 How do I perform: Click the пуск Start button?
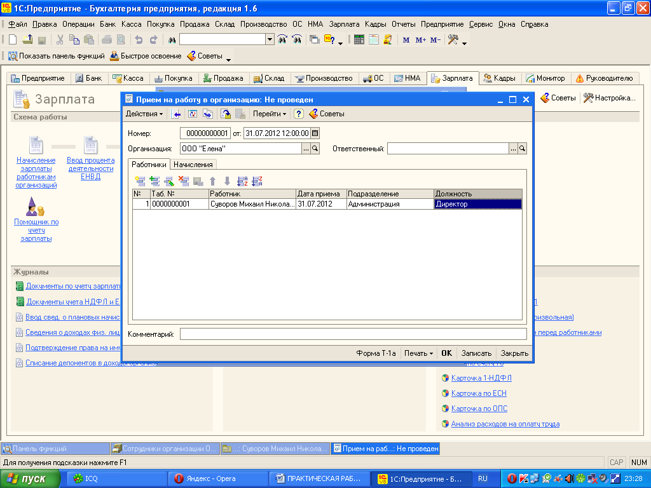[29, 478]
